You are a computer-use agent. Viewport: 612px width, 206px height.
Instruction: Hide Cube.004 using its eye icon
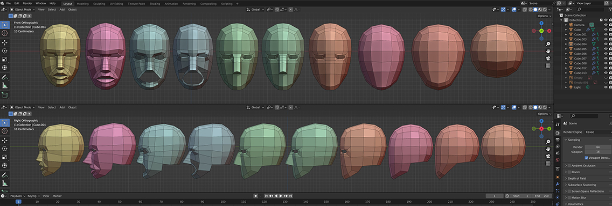tap(606, 44)
